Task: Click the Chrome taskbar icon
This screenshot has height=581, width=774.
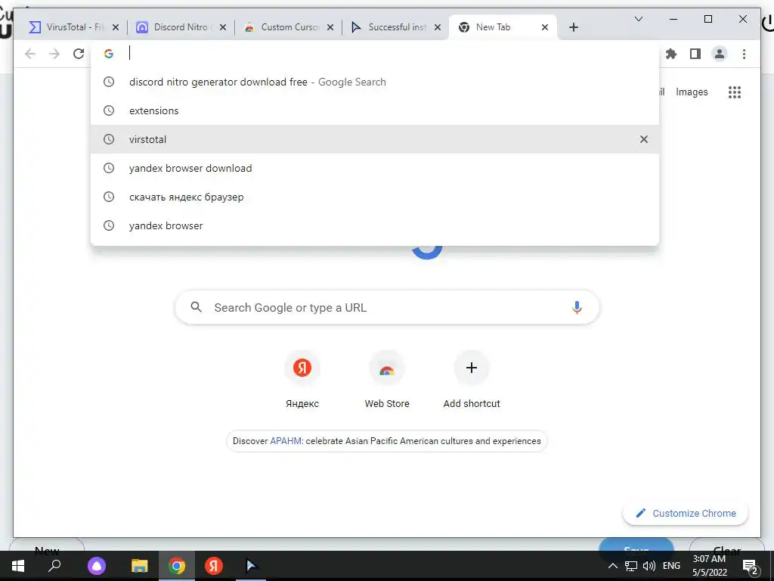Action: click(x=177, y=566)
